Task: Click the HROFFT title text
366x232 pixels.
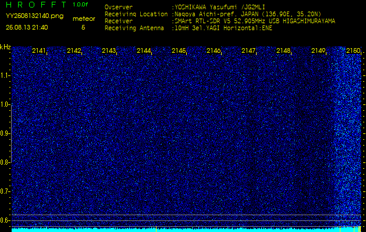Action: coord(37,5)
